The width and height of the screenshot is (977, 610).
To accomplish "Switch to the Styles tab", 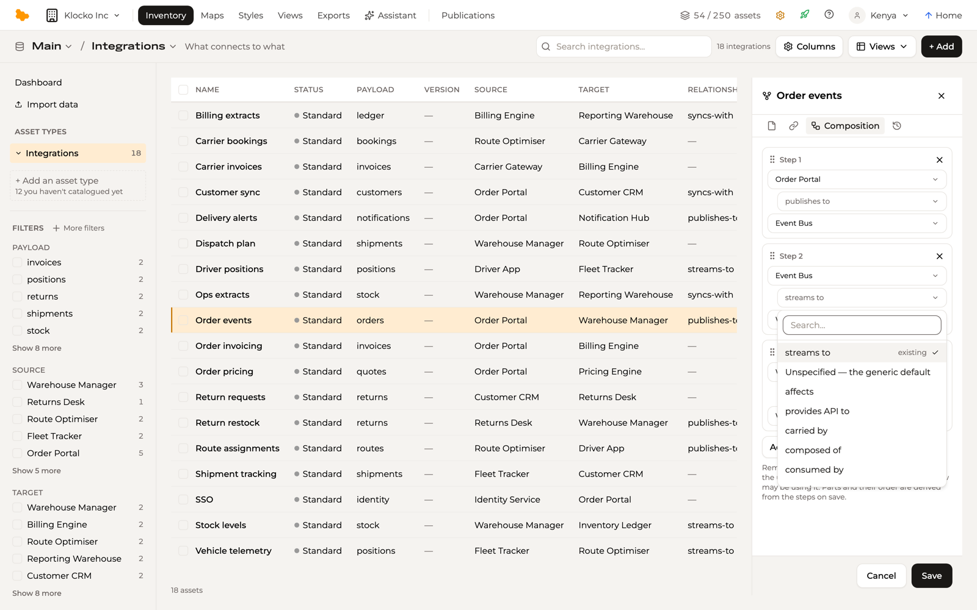I will pos(250,15).
